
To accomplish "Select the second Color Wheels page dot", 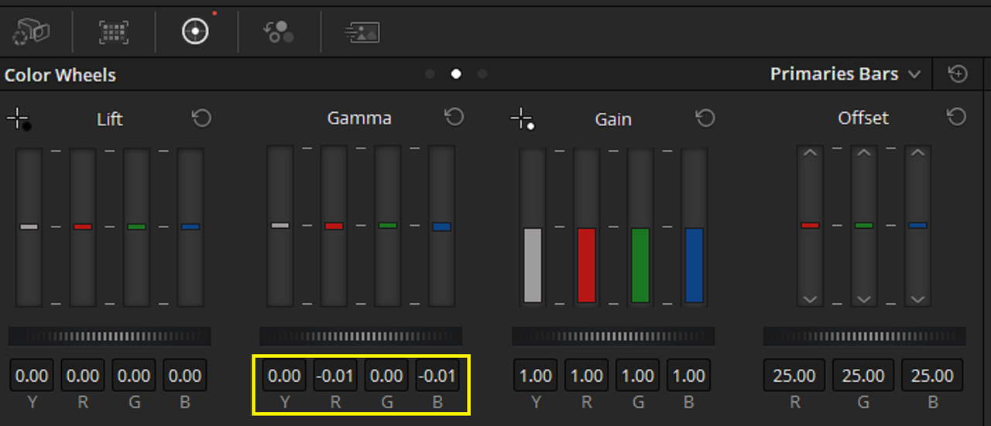I will (x=456, y=74).
